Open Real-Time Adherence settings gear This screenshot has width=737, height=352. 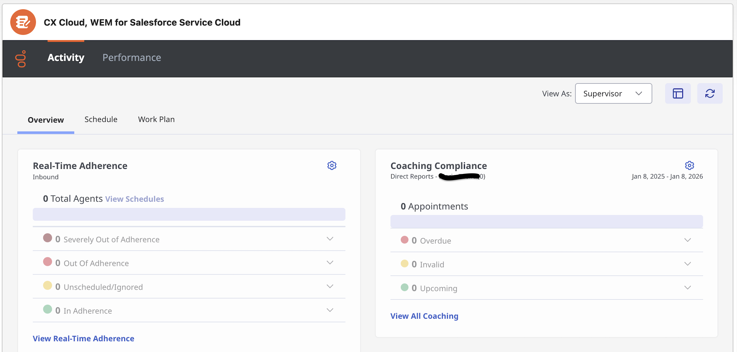332,165
